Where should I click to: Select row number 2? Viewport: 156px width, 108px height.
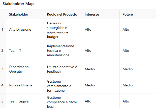pos(2,50)
